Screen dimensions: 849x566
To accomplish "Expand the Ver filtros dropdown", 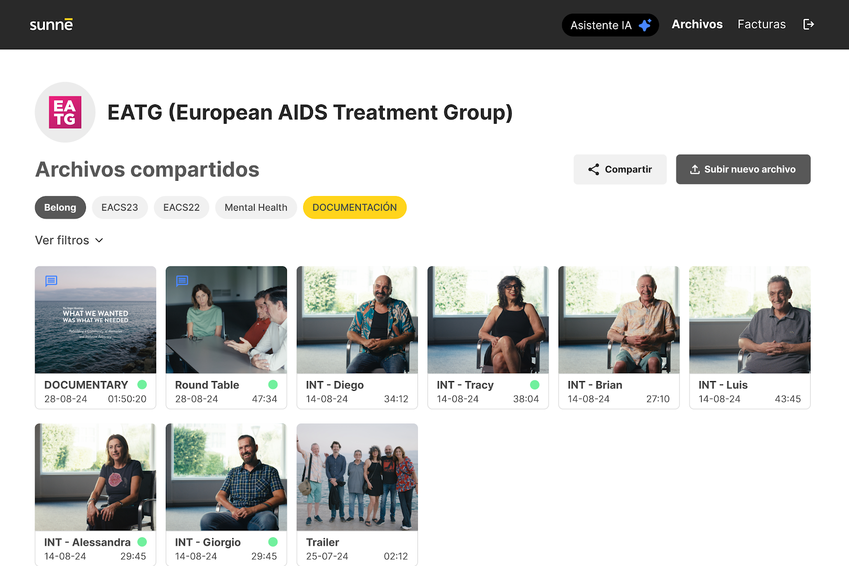I will pos(69,240).
